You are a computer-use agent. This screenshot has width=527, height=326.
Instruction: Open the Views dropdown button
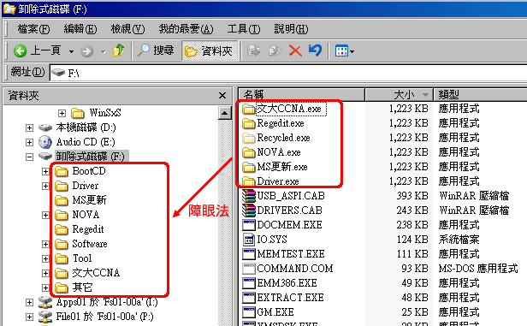345,51
